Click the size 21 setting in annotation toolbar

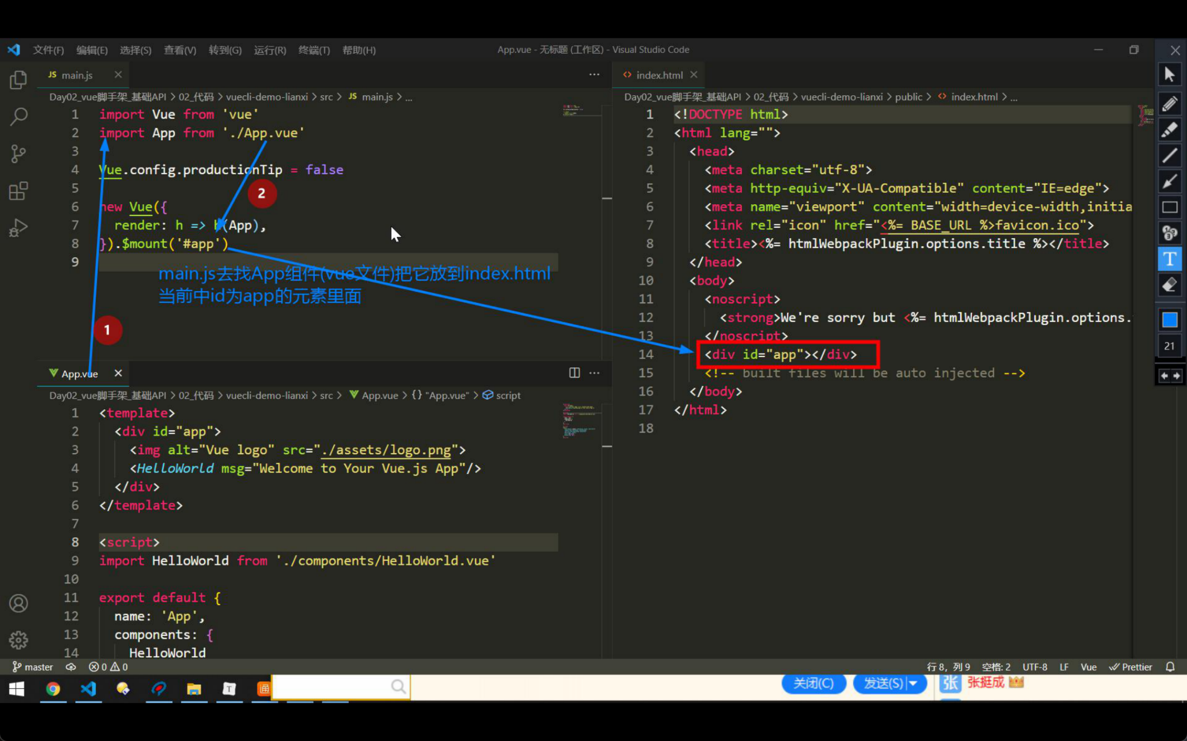(1170, 346)
